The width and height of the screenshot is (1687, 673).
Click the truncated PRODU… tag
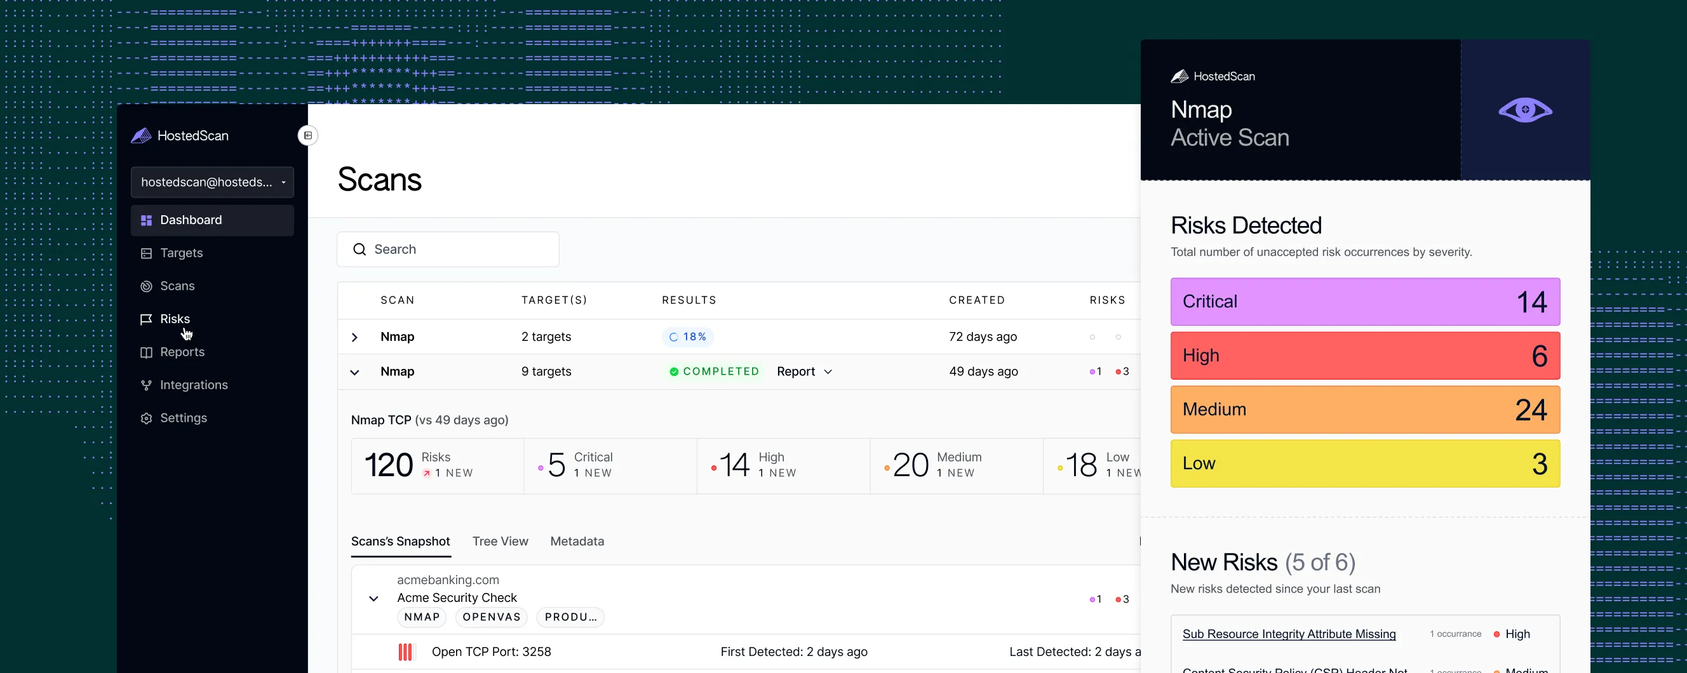[x=570, y=617]
